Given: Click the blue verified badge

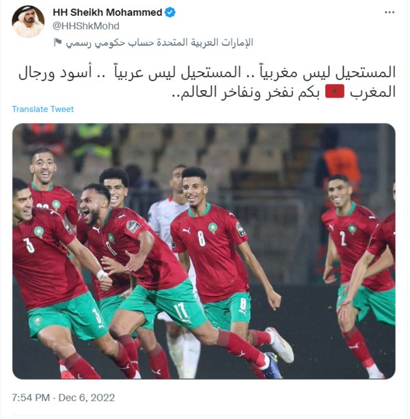Looking at the screenshot, I should (x=170, y=12).
